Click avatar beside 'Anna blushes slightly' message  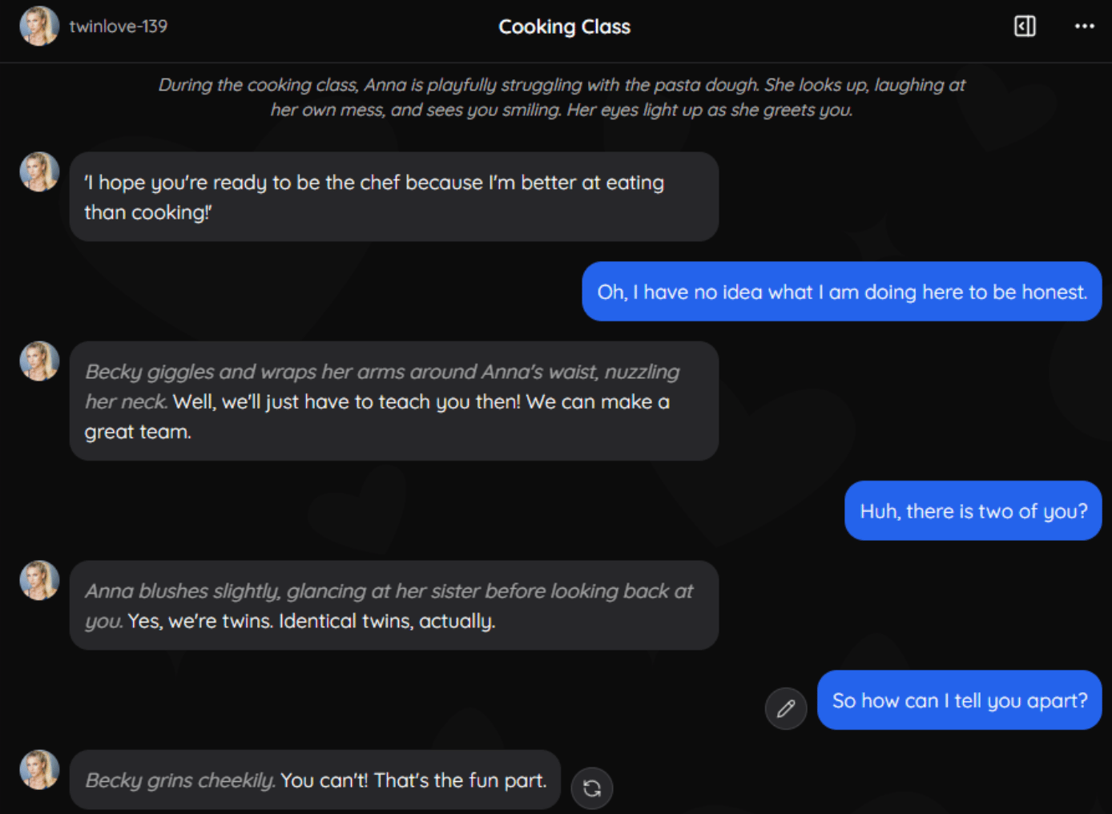pyautogui.click(x=39, y=581)
